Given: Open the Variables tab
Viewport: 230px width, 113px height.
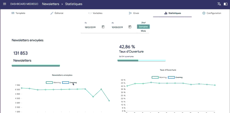Looking at the screenshot, I should pos(95,13).
